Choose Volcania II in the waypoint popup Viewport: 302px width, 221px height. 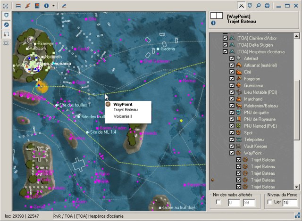coord(122,116)
